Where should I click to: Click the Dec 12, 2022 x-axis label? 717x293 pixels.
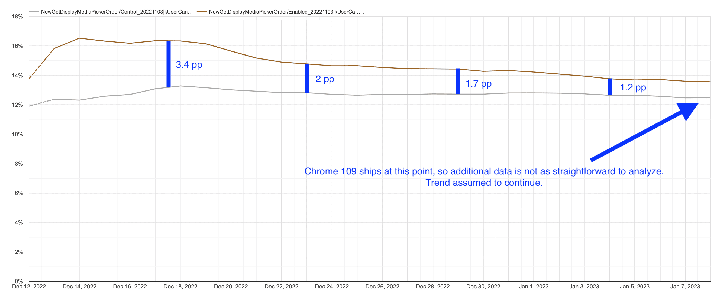click(x=29, y=286)
